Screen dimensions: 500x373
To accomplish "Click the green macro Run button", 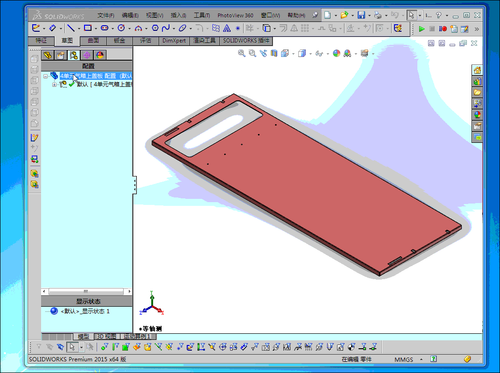I will pos(422,28).
